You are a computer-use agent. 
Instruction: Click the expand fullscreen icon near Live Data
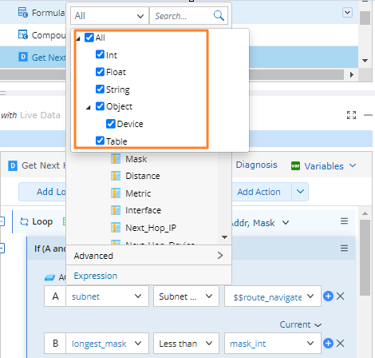[x=351, y=115]
